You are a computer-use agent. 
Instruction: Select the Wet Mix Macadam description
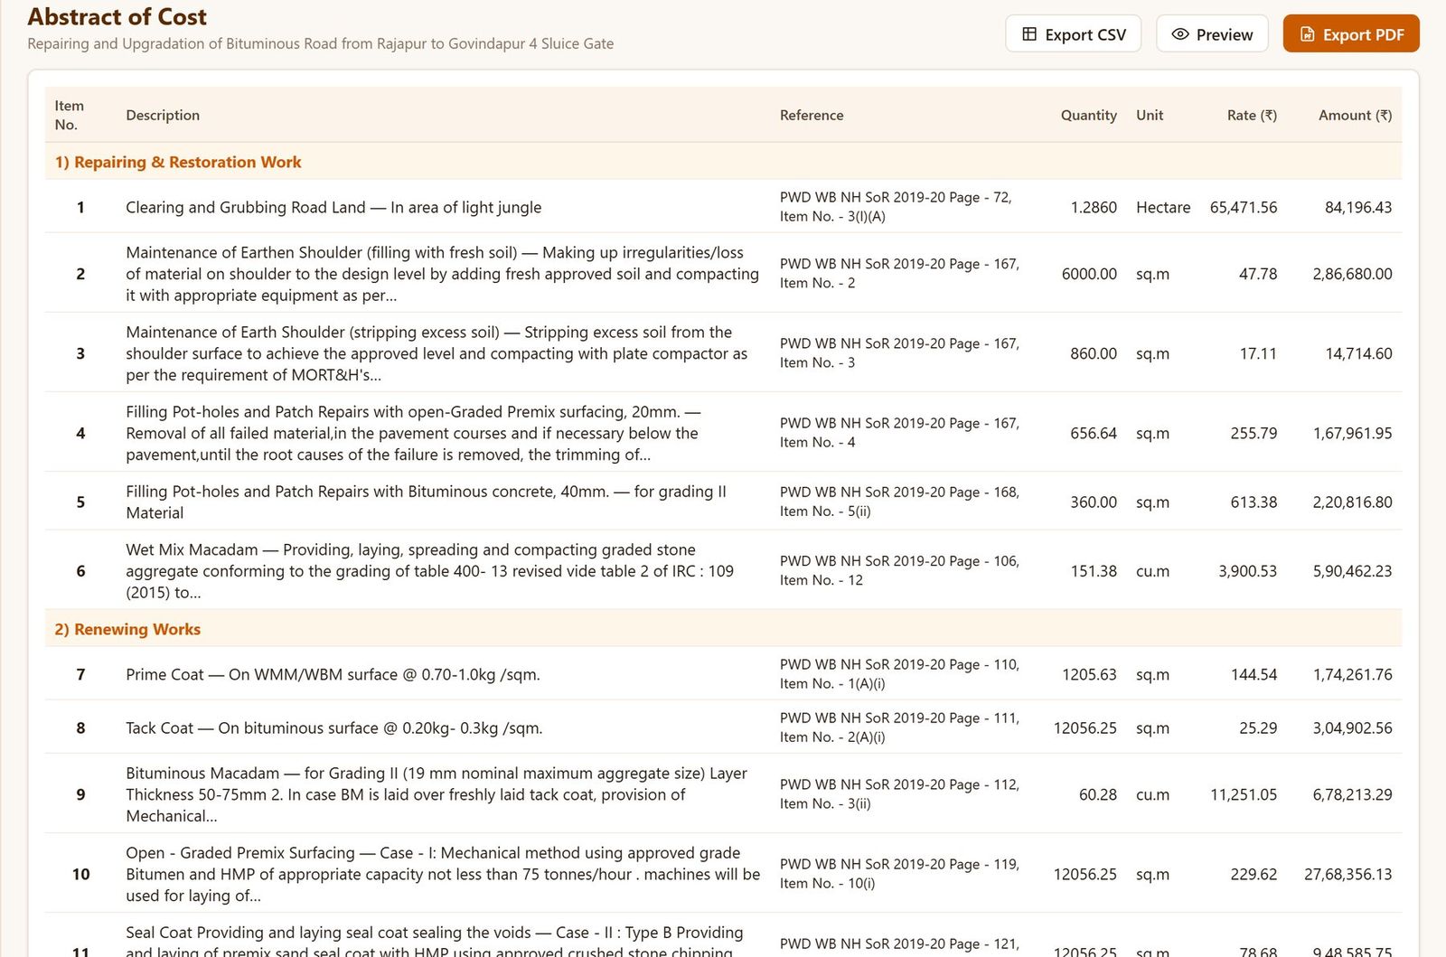(429, 571)
